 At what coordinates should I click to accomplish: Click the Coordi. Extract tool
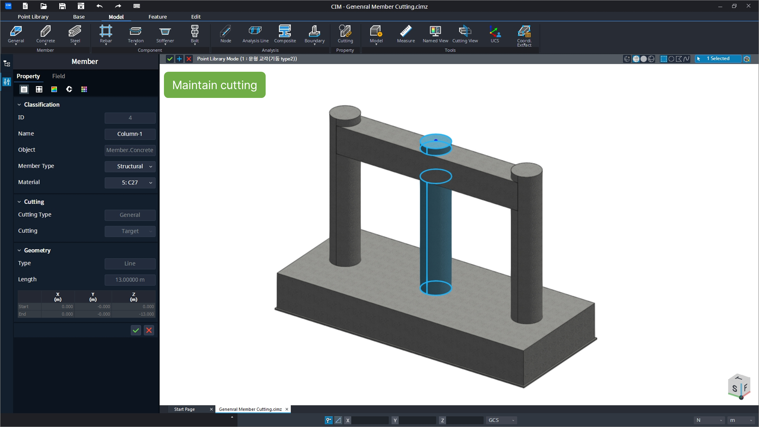(524, 36)
